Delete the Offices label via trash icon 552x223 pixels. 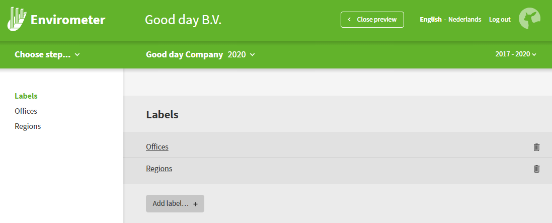pyautogui.click(x=536, y=147)
